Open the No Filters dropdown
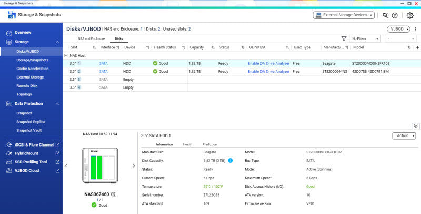Image resolution: width=421 pixels, height=214 pixels. click(x=365, y=38)
